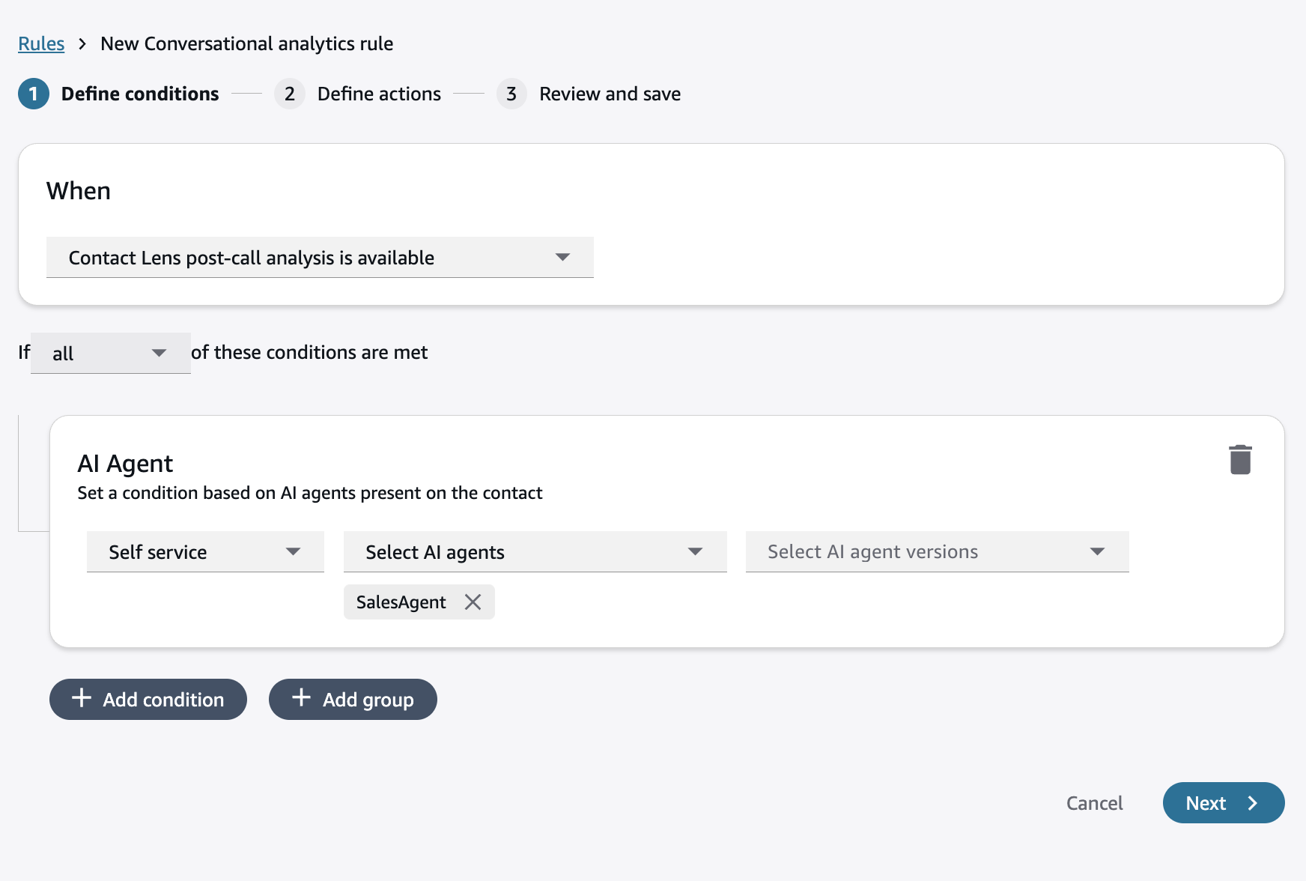
Task: Select the step 2 circle indicator
Action: click(290, 94)
